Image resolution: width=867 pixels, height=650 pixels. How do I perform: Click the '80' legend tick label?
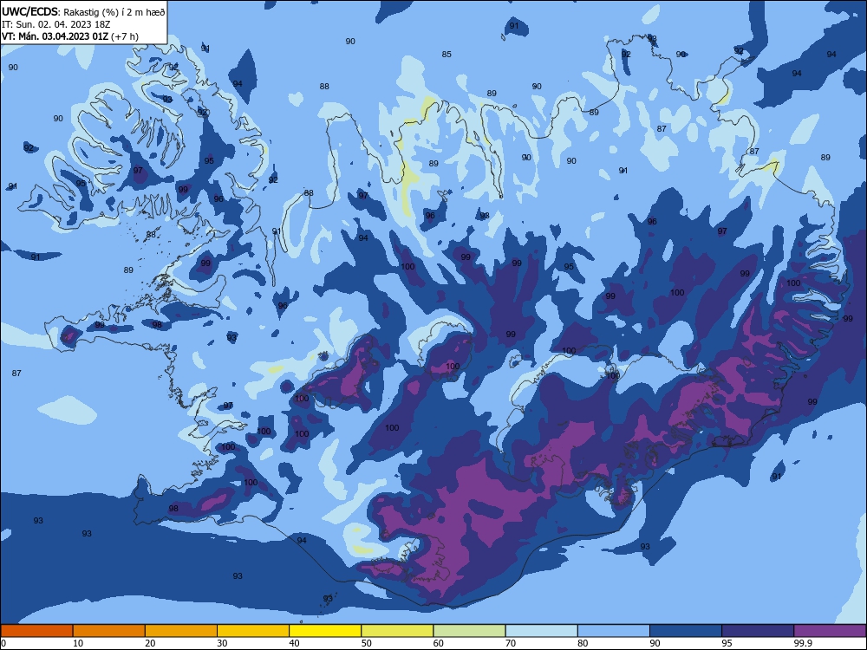[583, 643]
